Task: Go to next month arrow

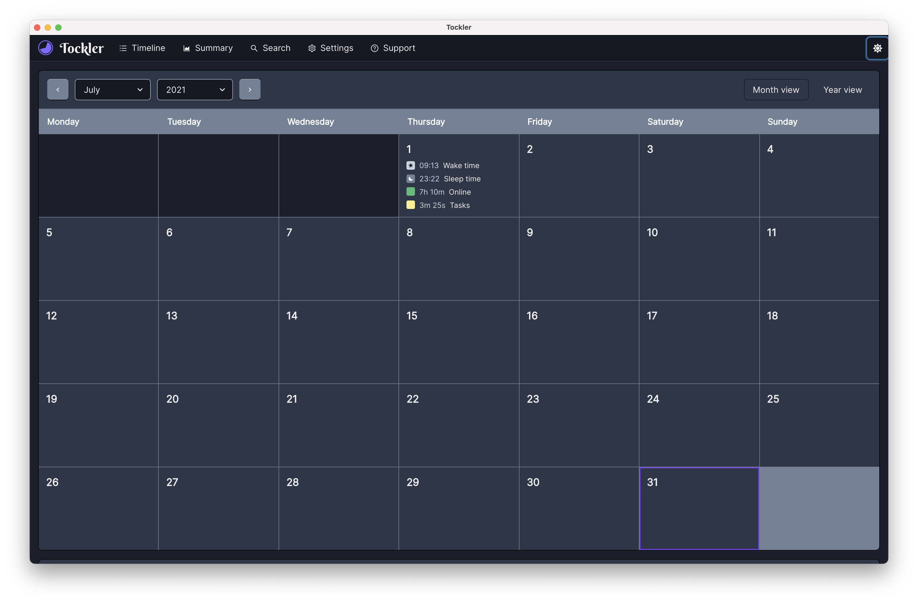Action: coord(250,90)
